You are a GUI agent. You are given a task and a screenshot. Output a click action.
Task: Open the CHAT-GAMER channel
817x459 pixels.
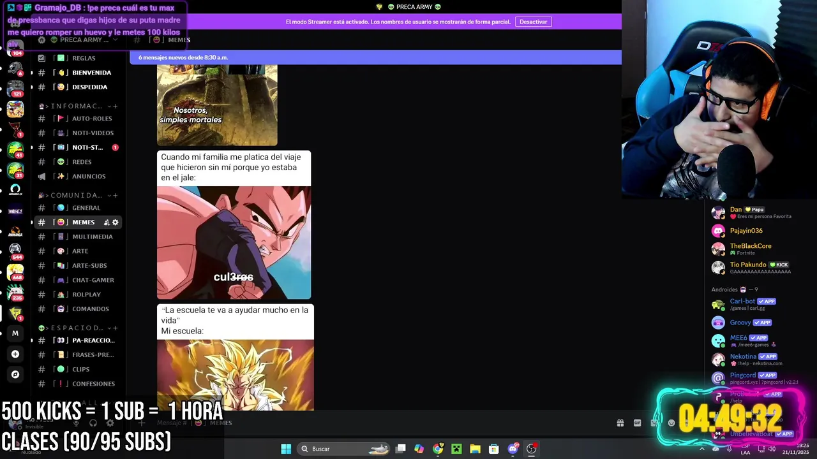78,280
